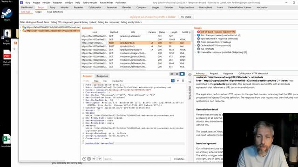Open the Issue definitions sub-tab
This screenshot has height=167, width=298.
(55, 12)
